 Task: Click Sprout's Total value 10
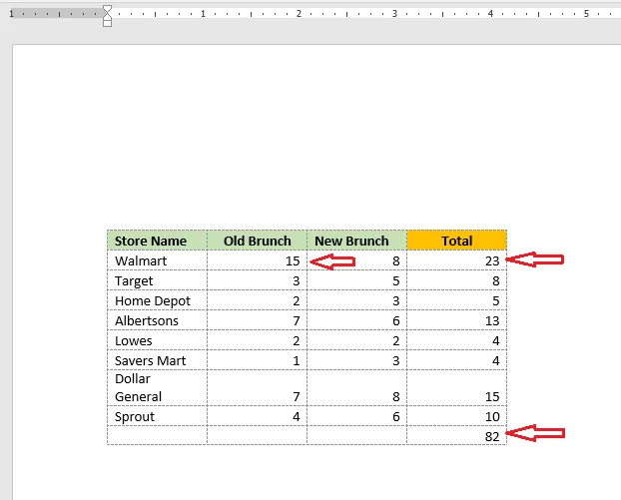[x=492, y=416]
